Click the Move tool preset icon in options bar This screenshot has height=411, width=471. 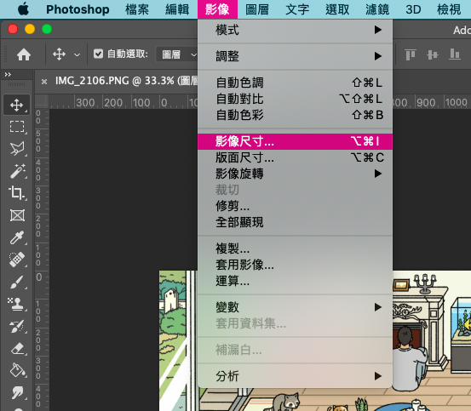click(59, 54)
